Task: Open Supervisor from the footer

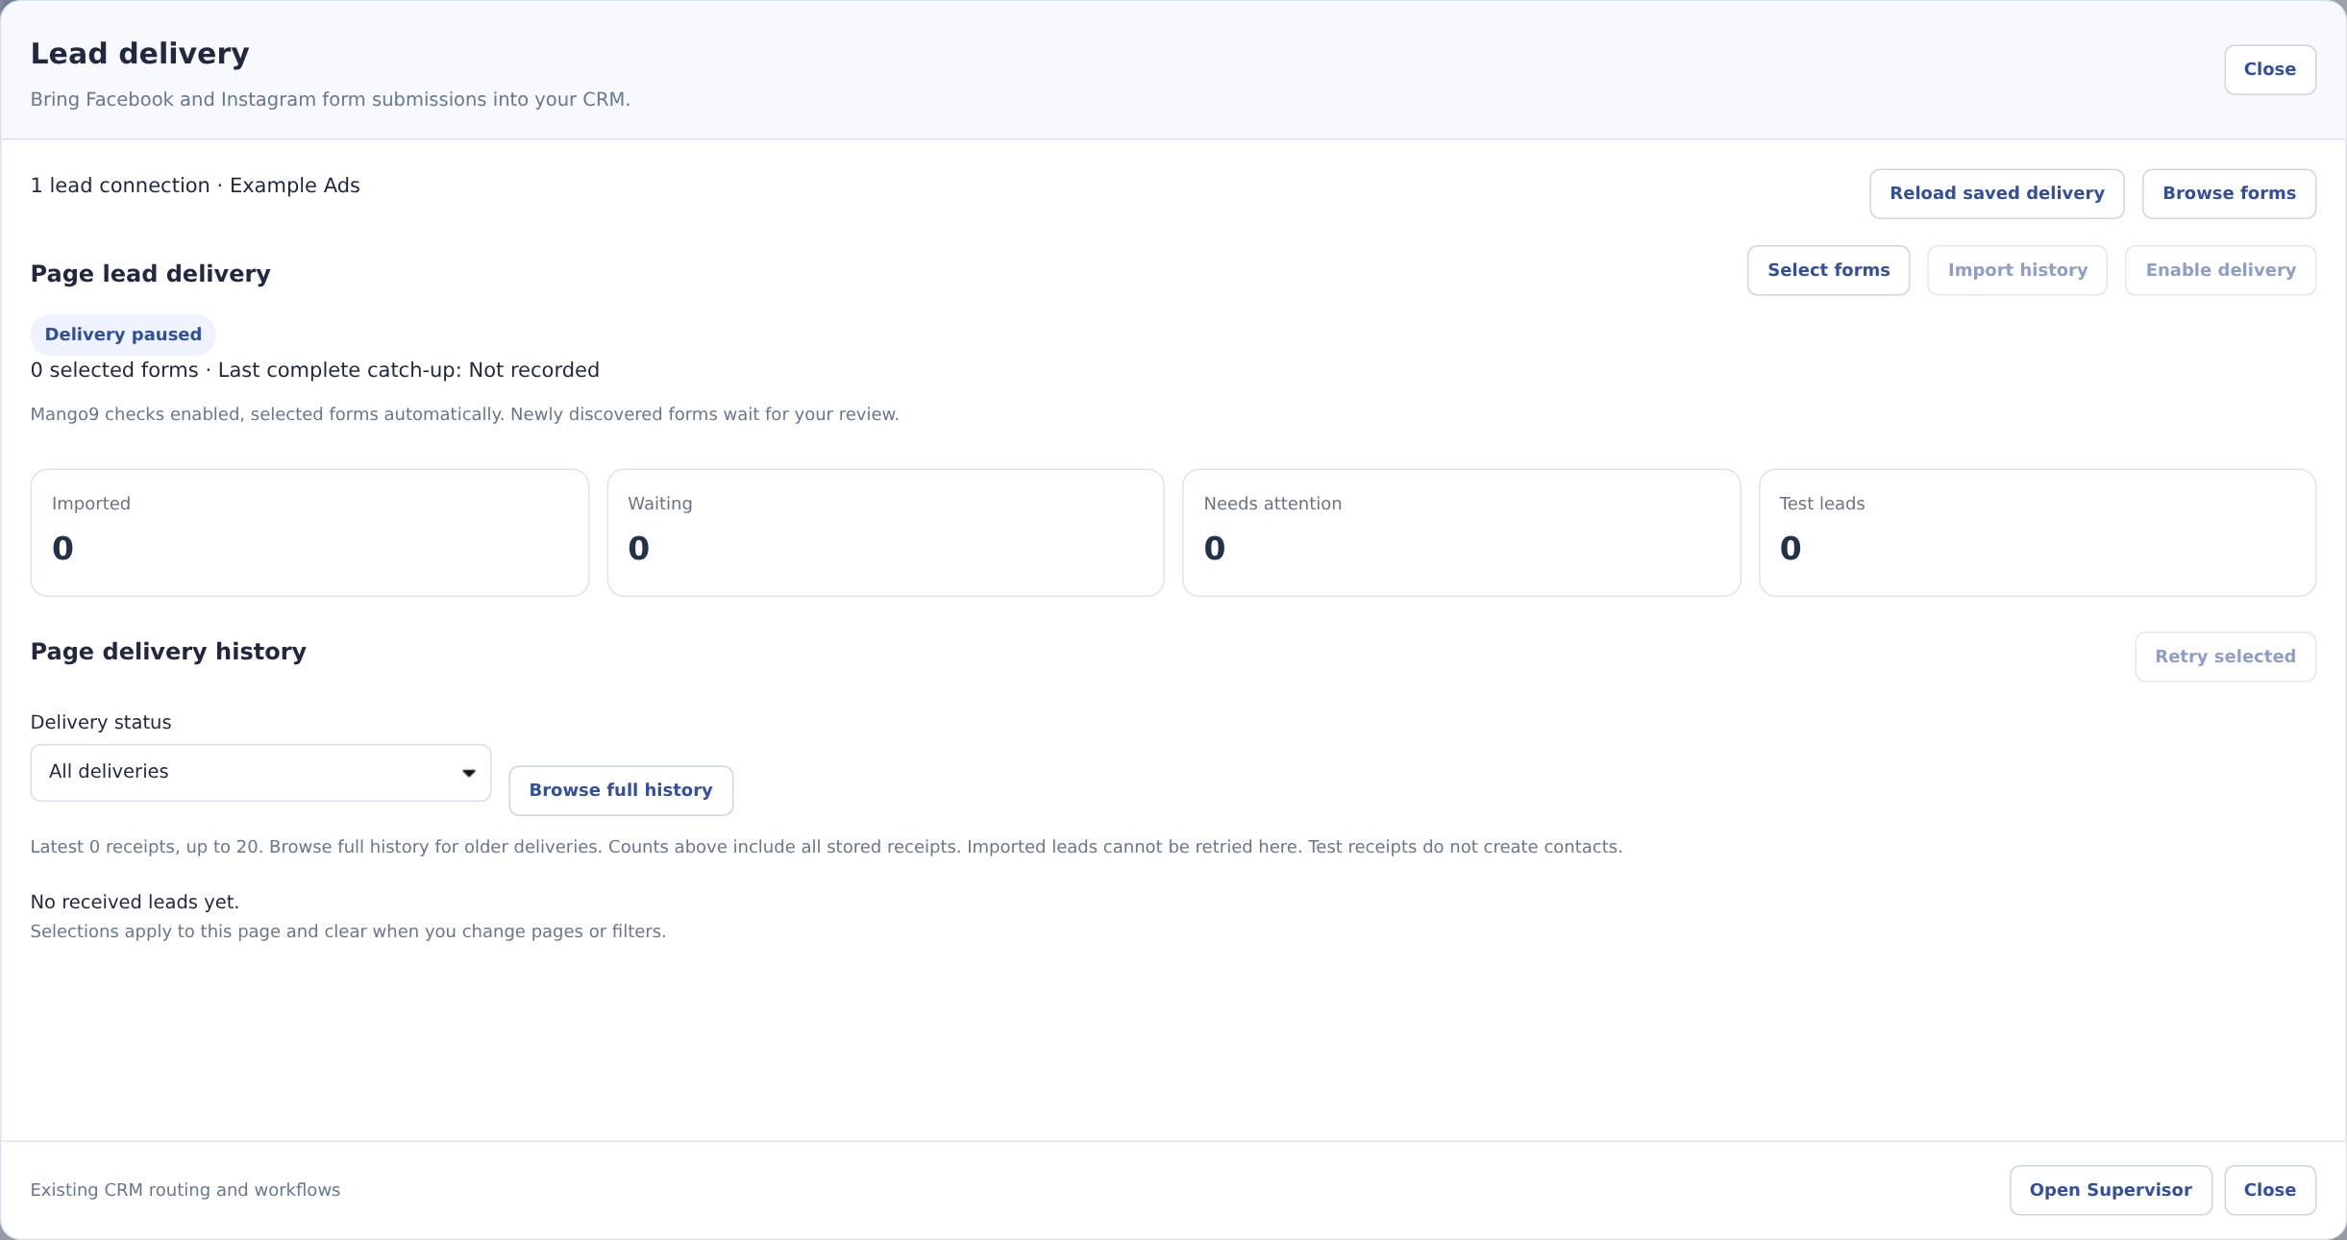Action: (x=2111, y=1190)
